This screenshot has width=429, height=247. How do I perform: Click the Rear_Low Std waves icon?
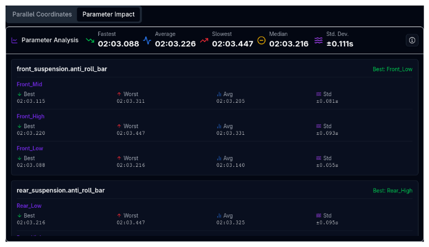(x=318, y=216)
